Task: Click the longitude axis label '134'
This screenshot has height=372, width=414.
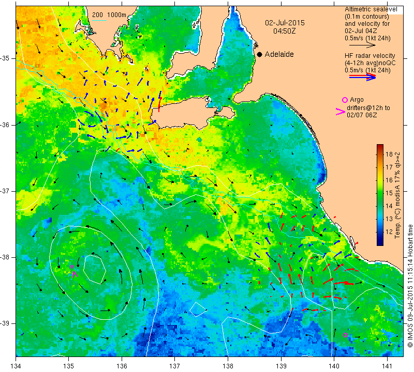Action: click(x=16, y=366)
